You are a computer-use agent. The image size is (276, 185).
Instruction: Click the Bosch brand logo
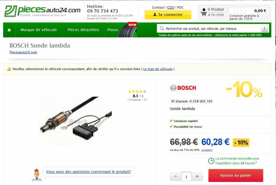click(x=183, y=88)
